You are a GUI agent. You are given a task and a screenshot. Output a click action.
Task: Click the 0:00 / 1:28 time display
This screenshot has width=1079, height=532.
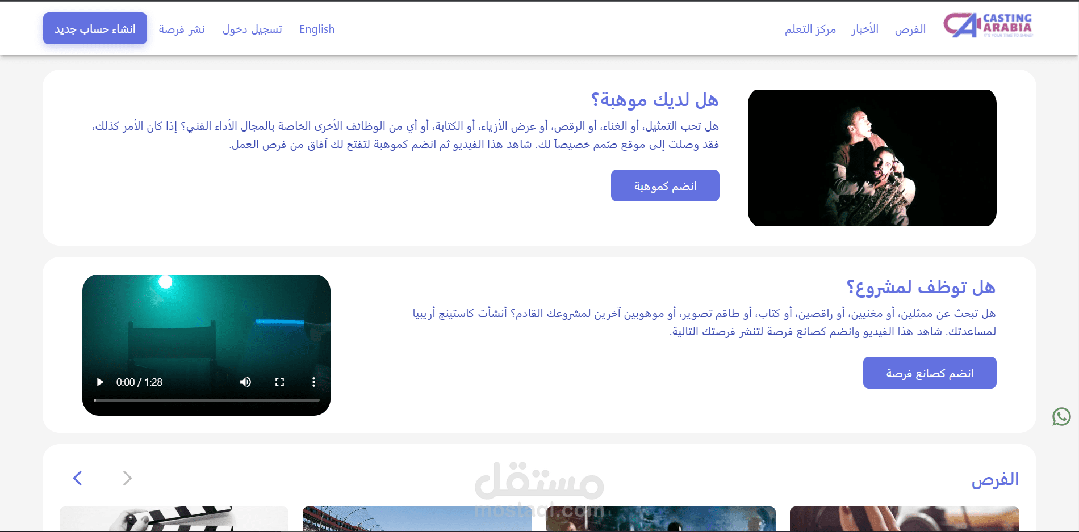coord(139,382)
